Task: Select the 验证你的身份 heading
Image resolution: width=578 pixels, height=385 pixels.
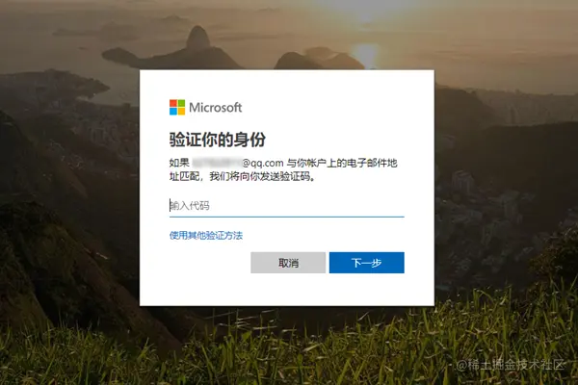Action: click(218, 140)
